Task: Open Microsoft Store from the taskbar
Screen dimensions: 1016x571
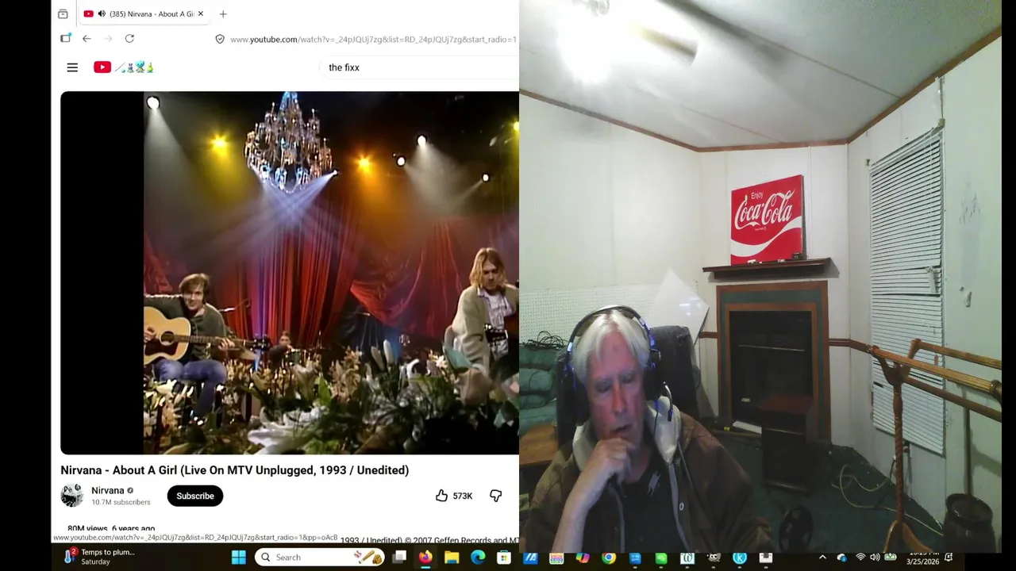Action: tap(504, 558)
